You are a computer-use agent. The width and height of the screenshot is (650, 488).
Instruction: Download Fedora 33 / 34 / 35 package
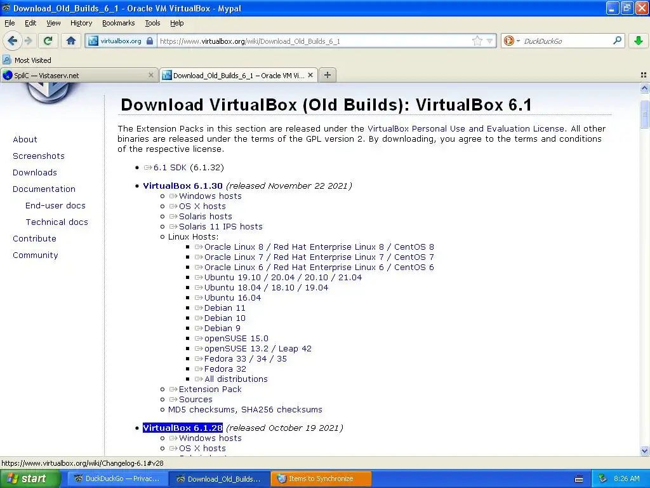[x=246, y=359]
